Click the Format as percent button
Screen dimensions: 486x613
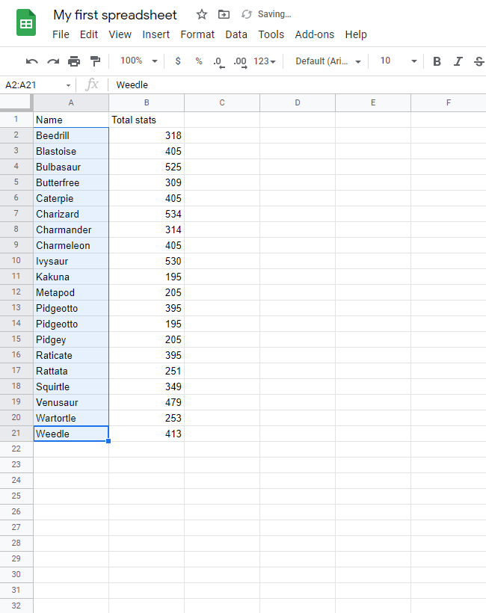(199, 61)
